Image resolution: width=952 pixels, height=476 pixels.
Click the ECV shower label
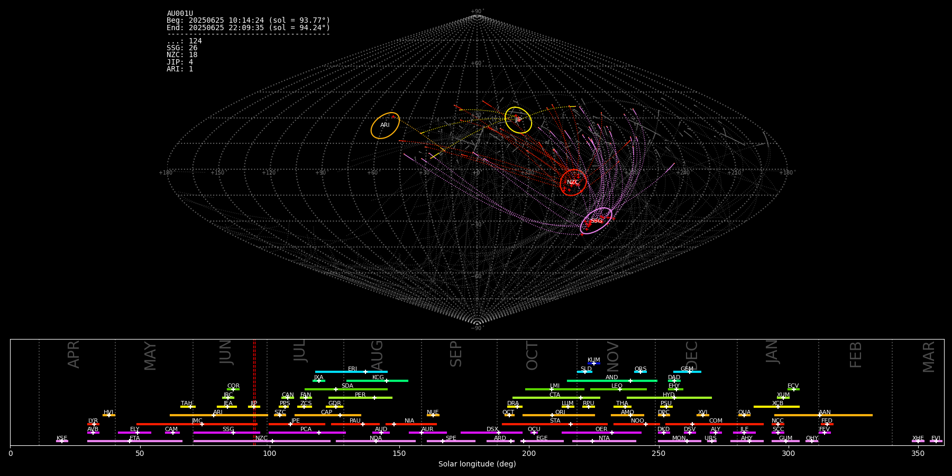coord(793,386)
